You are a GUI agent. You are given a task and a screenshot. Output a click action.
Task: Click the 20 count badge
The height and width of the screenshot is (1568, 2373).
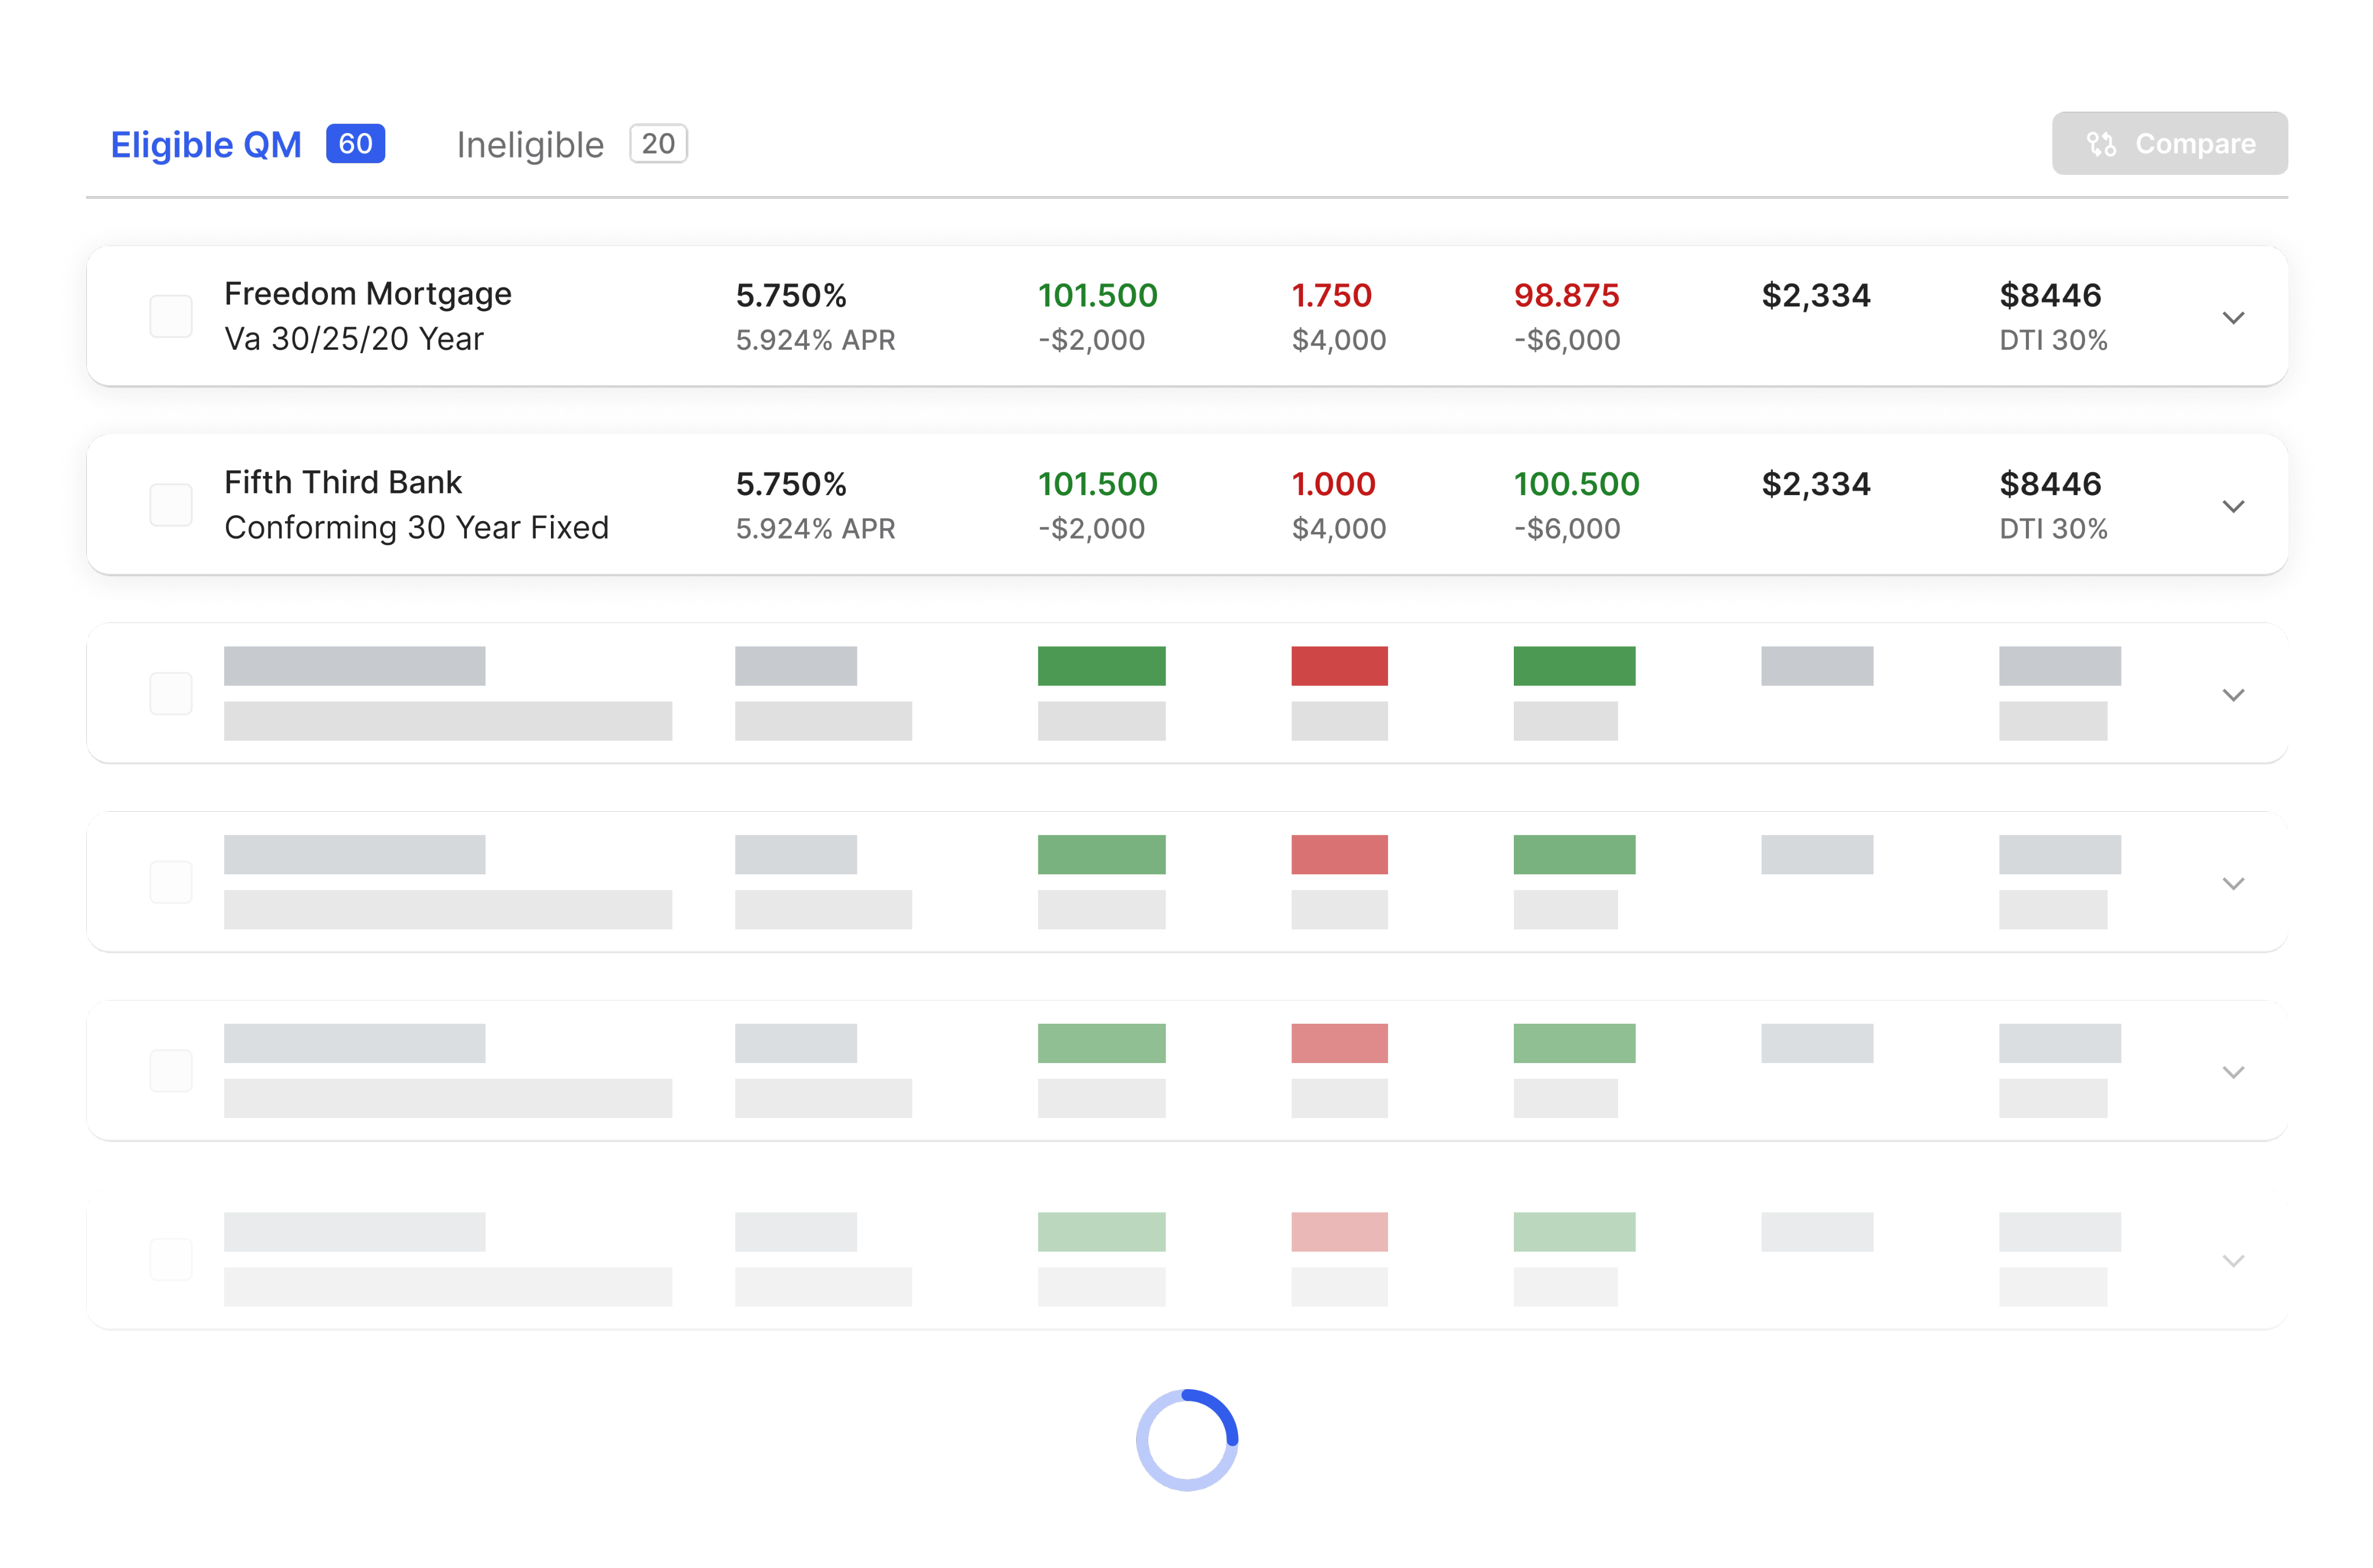658,144
